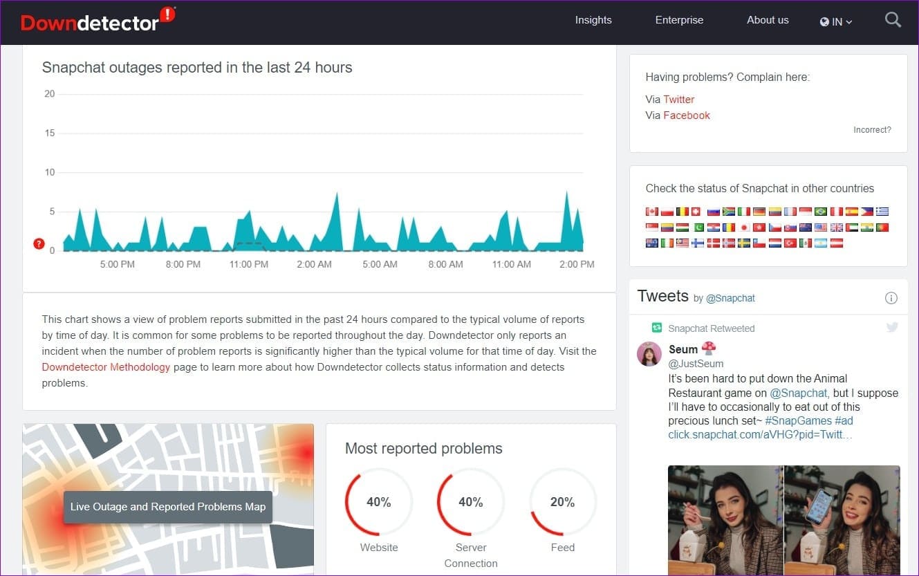Pick the Portugal flag
Viewport: 919px width, 576px height.
tap(882, 227)
